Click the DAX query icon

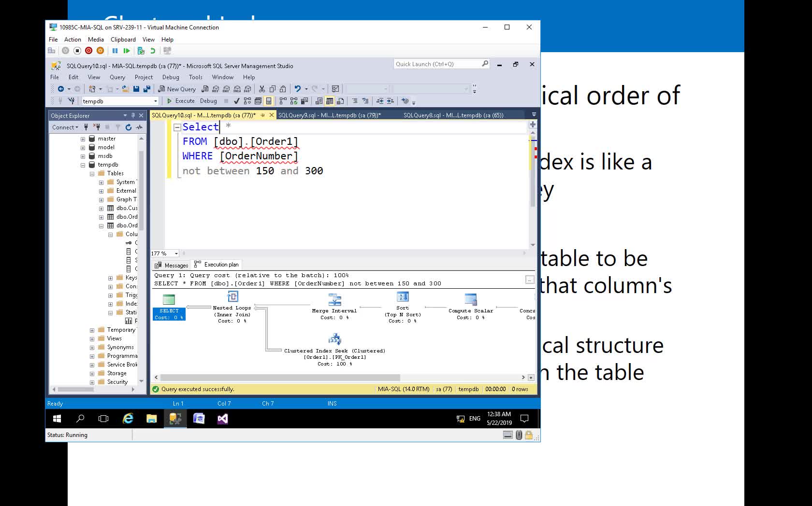pos(247,89)
